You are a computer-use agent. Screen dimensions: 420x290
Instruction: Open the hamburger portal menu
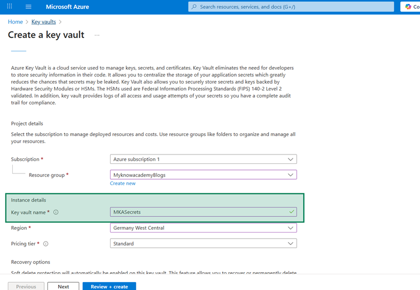pyautogui.click(x=28, y=7)
